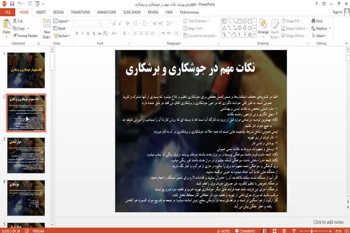Open Arrange options
The width and height of the screenshot is (350, 233).
click(263, 27)
